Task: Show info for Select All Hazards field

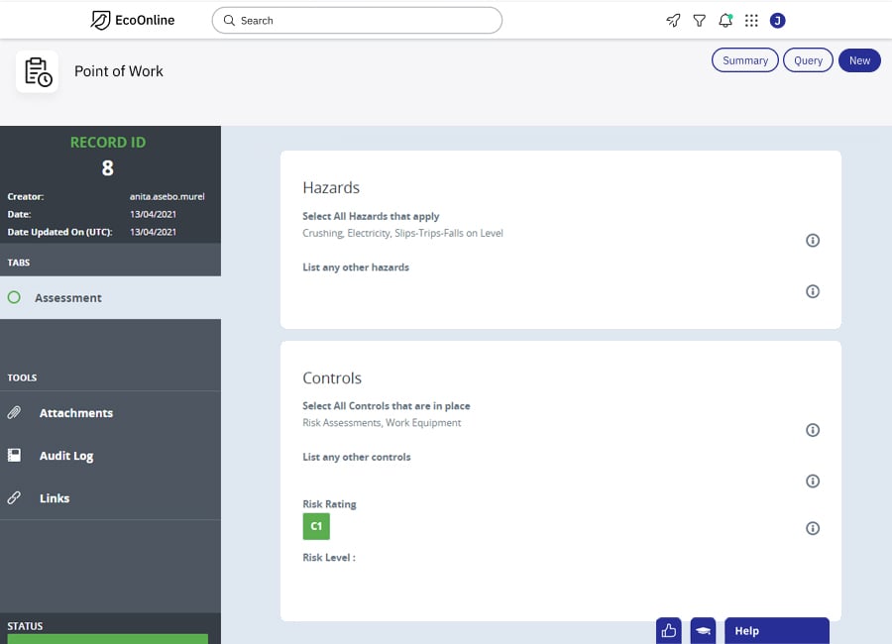Action: pyautogui.click(x=813, y=241)
